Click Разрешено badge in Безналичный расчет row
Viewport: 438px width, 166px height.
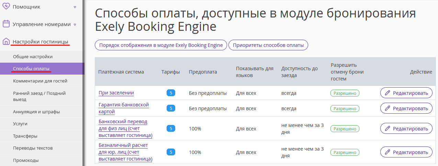pos(345,152)
